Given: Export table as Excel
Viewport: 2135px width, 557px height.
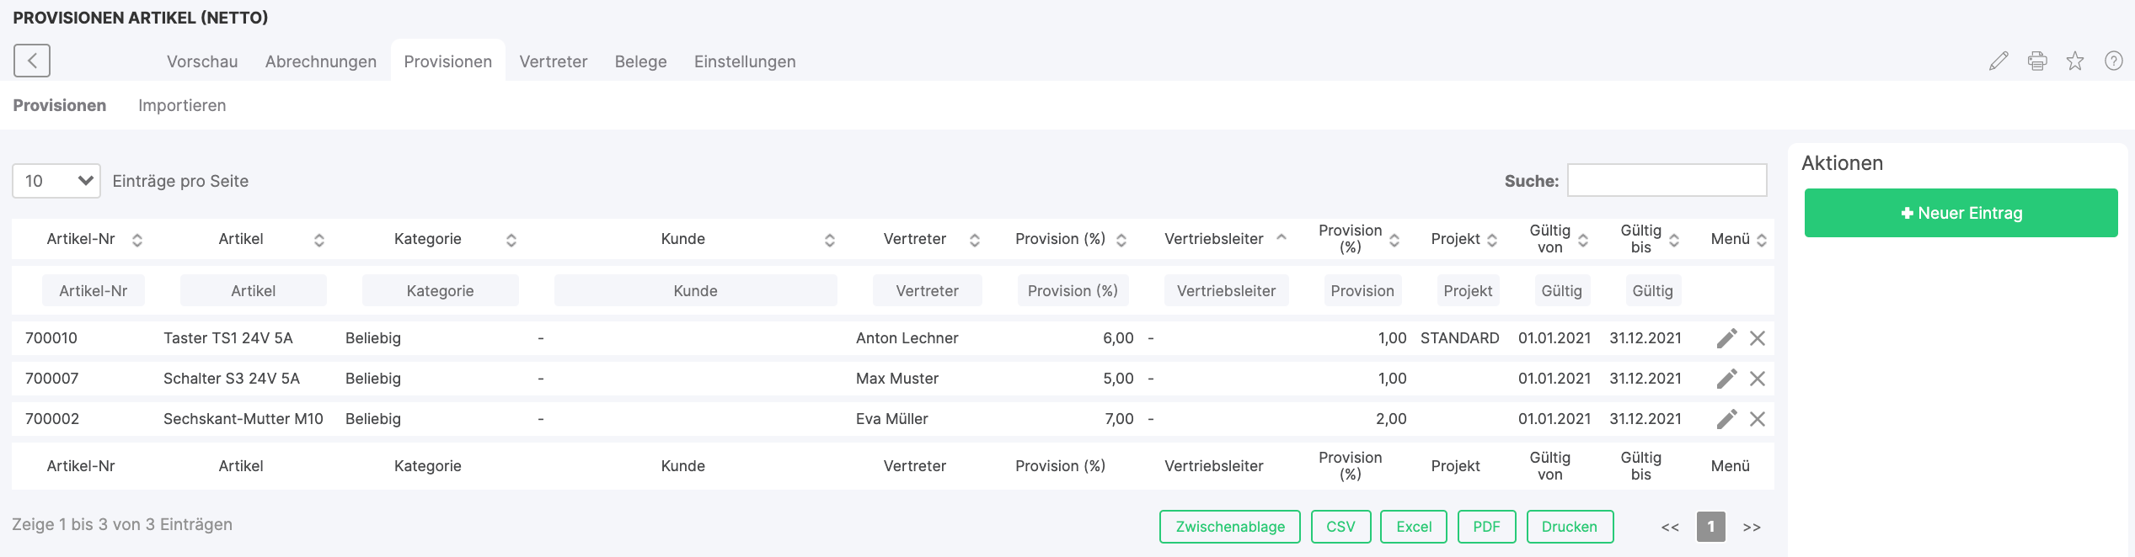Looking at the screenshot, I should (1413, 527).
